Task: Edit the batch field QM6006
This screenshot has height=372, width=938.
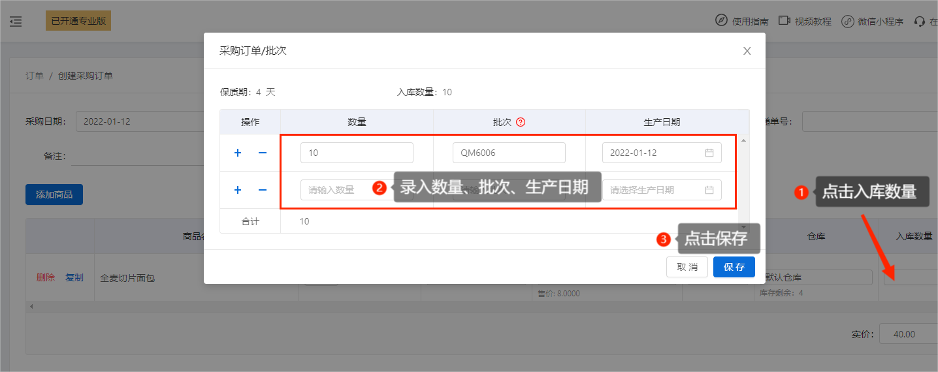Action: point(509,153)
